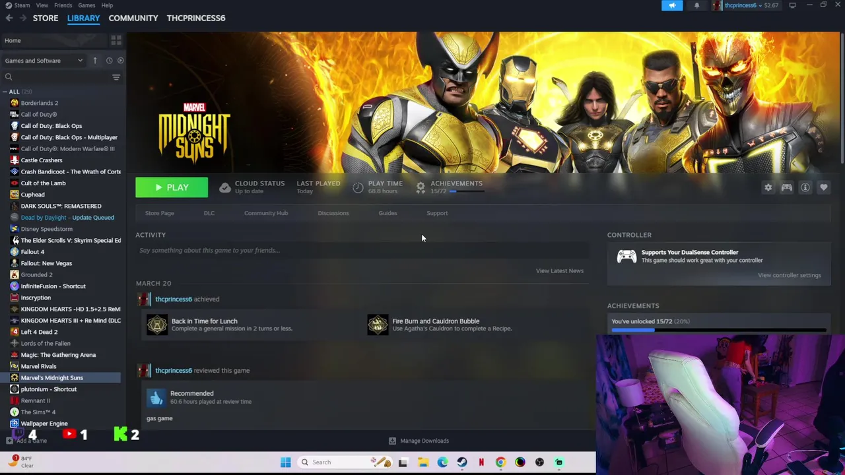Open the Windows Start menu
Viewport: 845px width, 475px height.
(285, 462)
